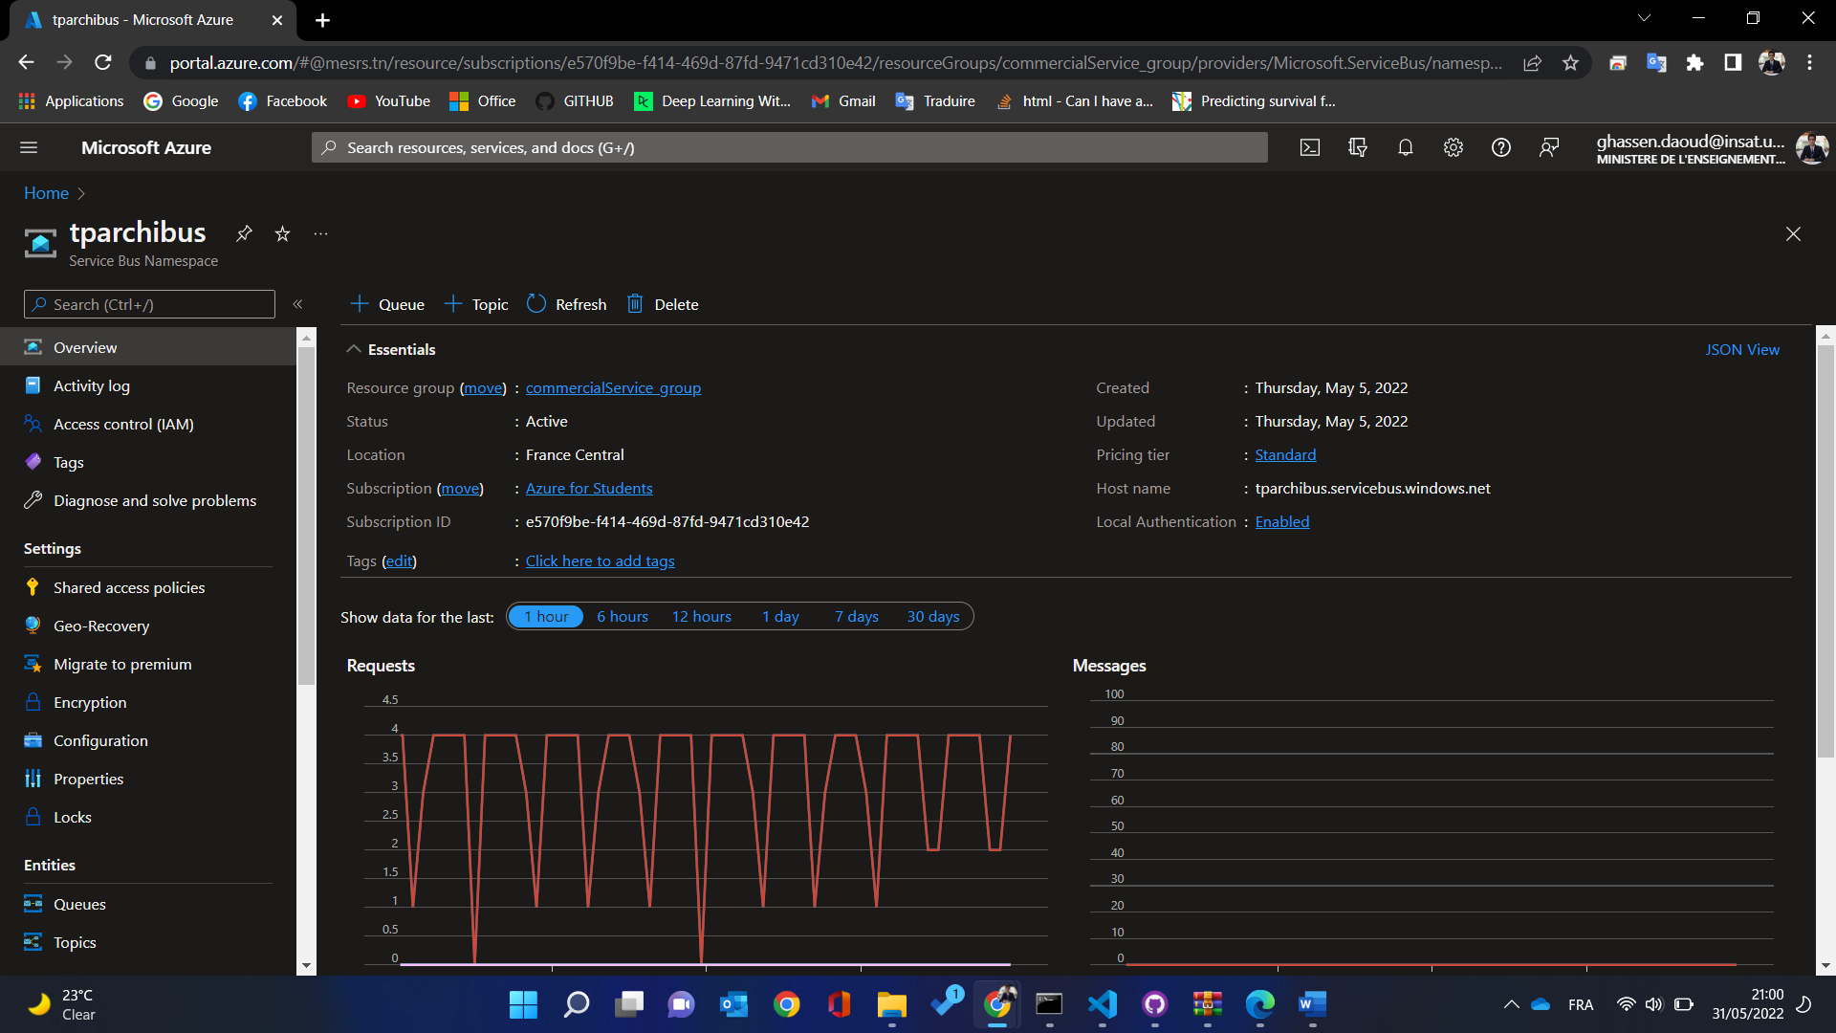Delete the Service Bus namespace
The image size is (1836, 1033).
coord(663,304)
